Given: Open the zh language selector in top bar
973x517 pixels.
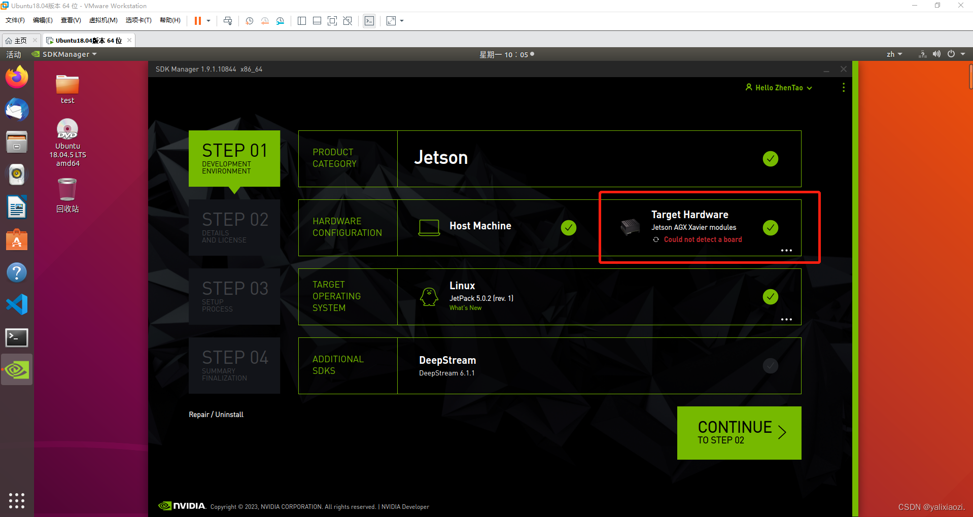Looking at the screenshot, I should [x=894, y=54].
